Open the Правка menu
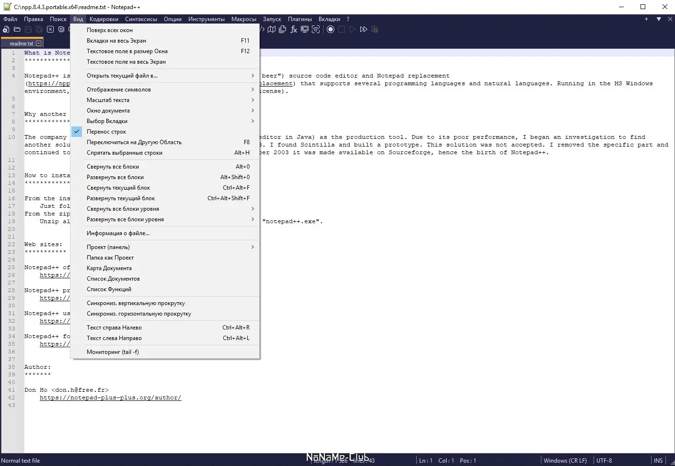Image resolution: width=675 pixels, height=466 pixels. [x=34, y=19]
